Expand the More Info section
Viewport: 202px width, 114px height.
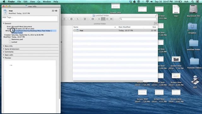point(3,46)
